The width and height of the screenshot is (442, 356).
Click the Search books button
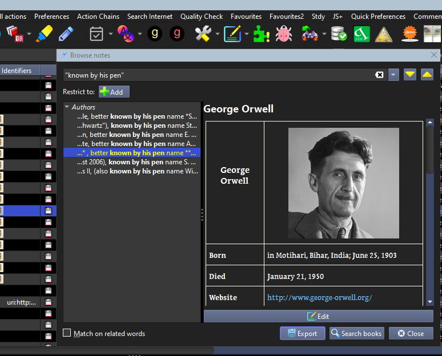(356, 334)
